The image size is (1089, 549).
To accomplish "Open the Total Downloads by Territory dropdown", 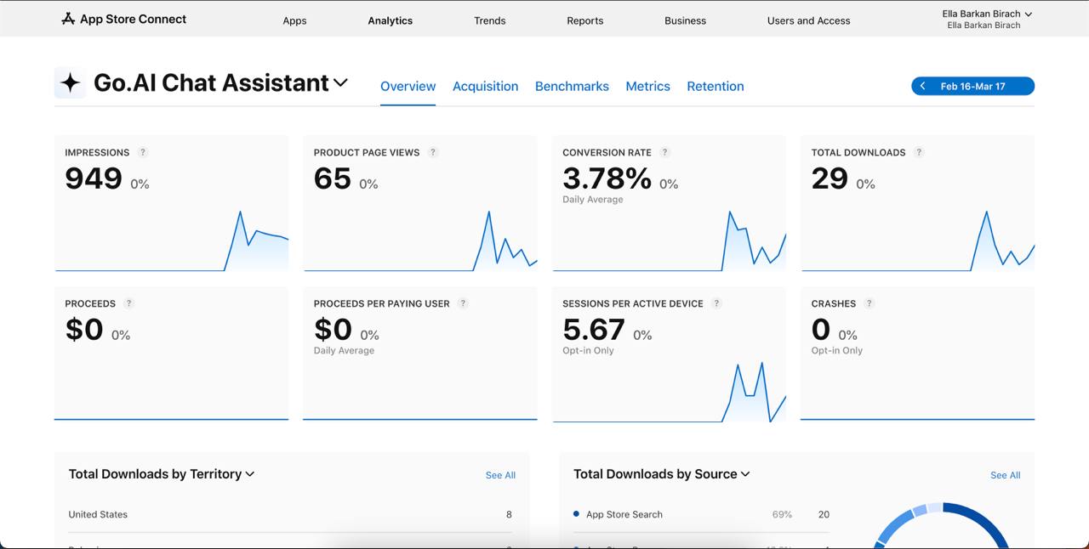I will pyautogui.click(x=250, y=474).
